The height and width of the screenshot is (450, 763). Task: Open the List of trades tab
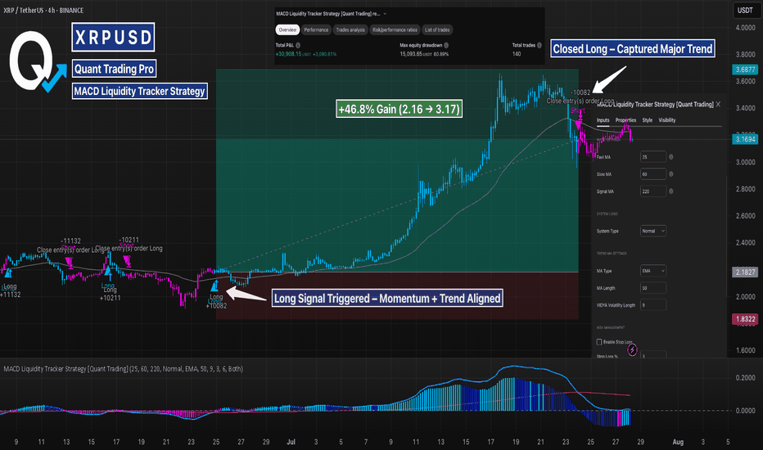coord(437,29)
